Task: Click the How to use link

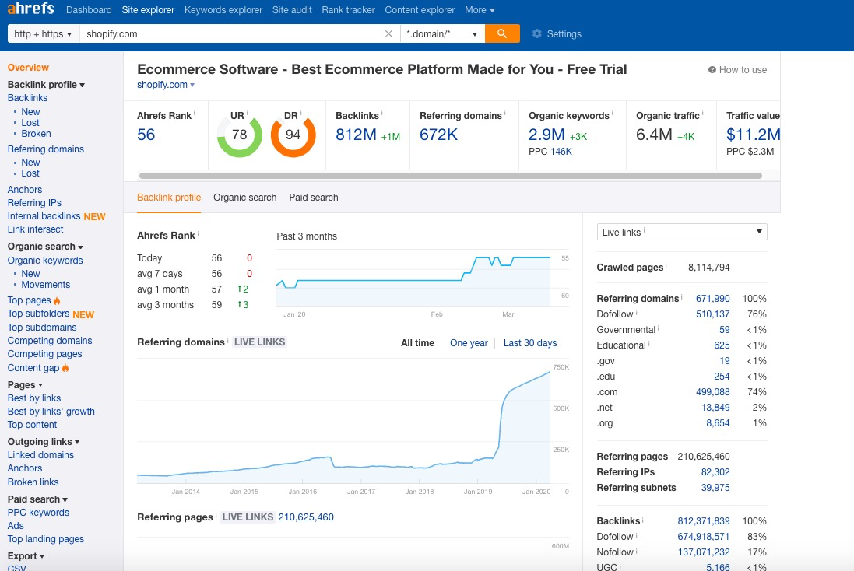Action: pos(743,70)
